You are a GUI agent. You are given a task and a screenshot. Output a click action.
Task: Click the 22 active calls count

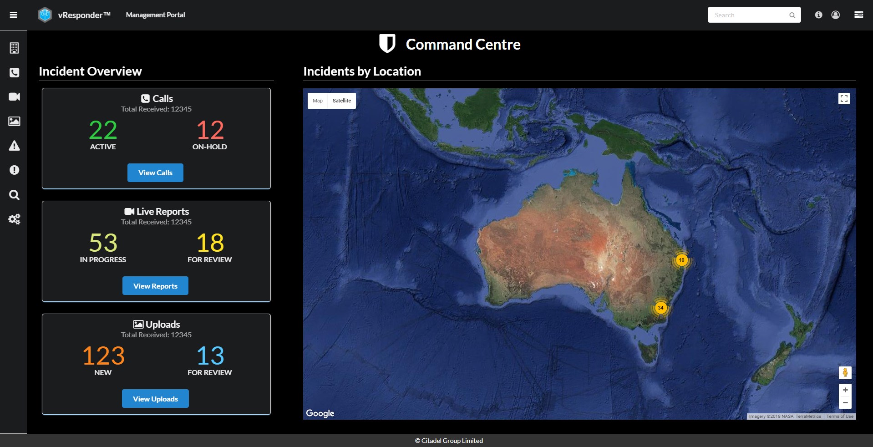103,130
